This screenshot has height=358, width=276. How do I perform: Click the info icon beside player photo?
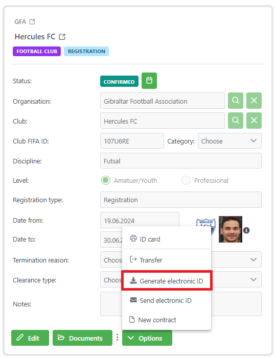click(x=246, y=230)
